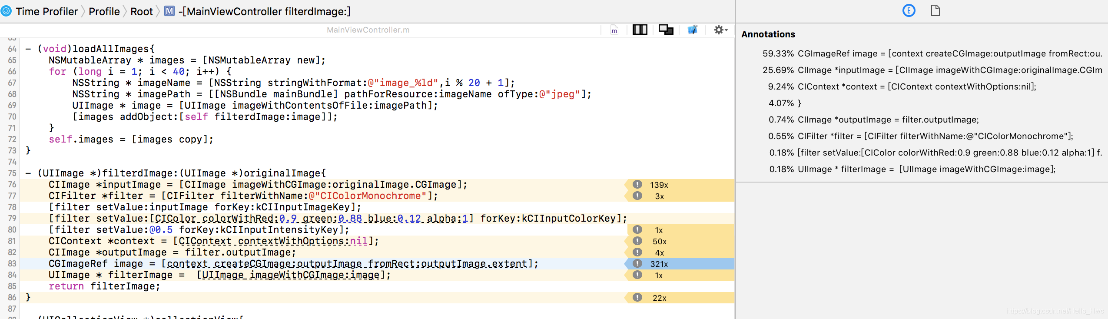Screen dimensions: 1108x319
Task: Click the 321x sample annotation icon
Action: click(637, 263)
